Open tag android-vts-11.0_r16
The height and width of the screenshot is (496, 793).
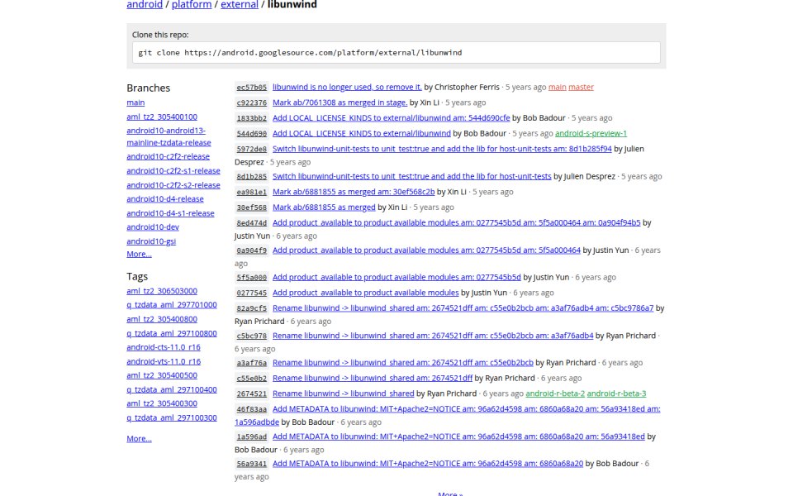click(164, 361)
